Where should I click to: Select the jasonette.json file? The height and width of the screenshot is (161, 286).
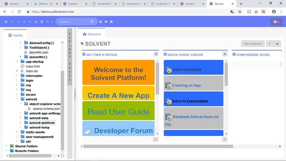tap(39, 52)
